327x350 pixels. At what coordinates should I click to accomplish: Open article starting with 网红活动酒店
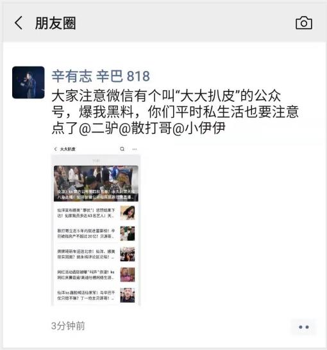click(86, 274)
